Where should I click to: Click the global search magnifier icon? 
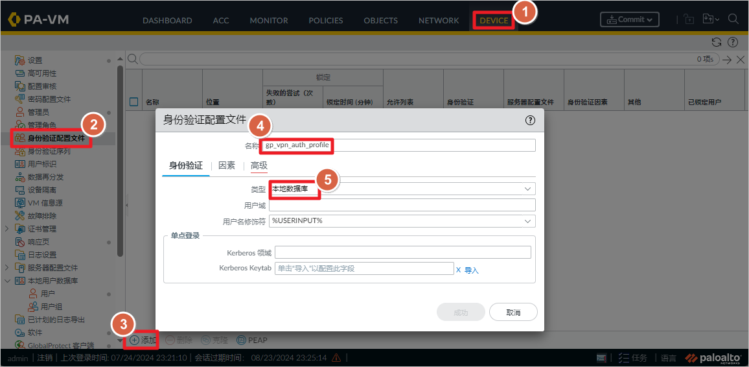pos(733,19)
